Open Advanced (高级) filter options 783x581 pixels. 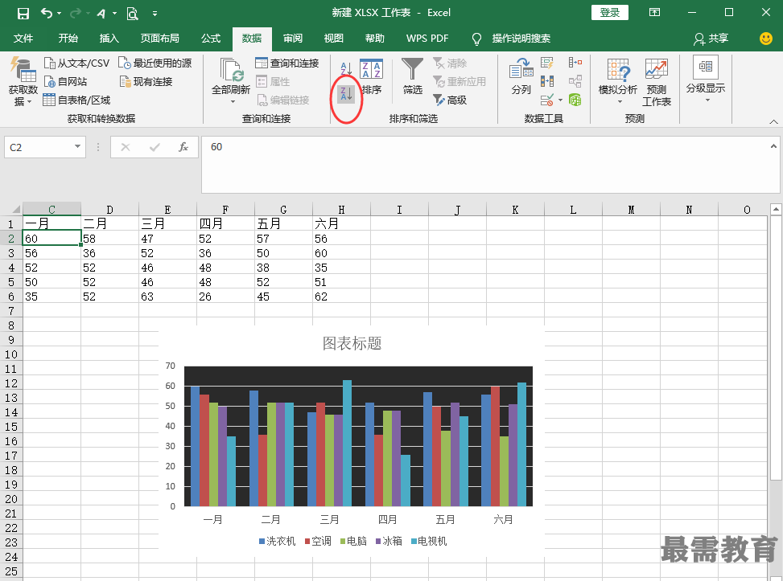pos(450,100)
